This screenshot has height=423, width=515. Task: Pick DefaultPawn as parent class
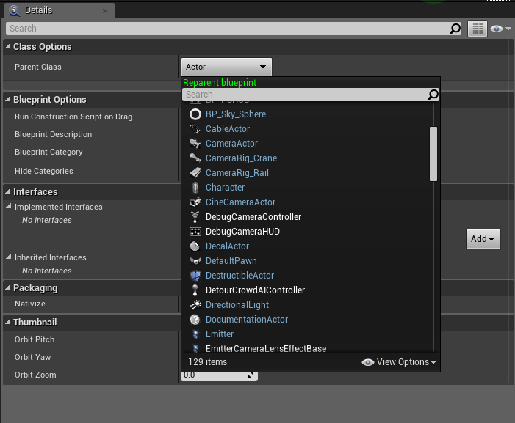coord(231,261)
